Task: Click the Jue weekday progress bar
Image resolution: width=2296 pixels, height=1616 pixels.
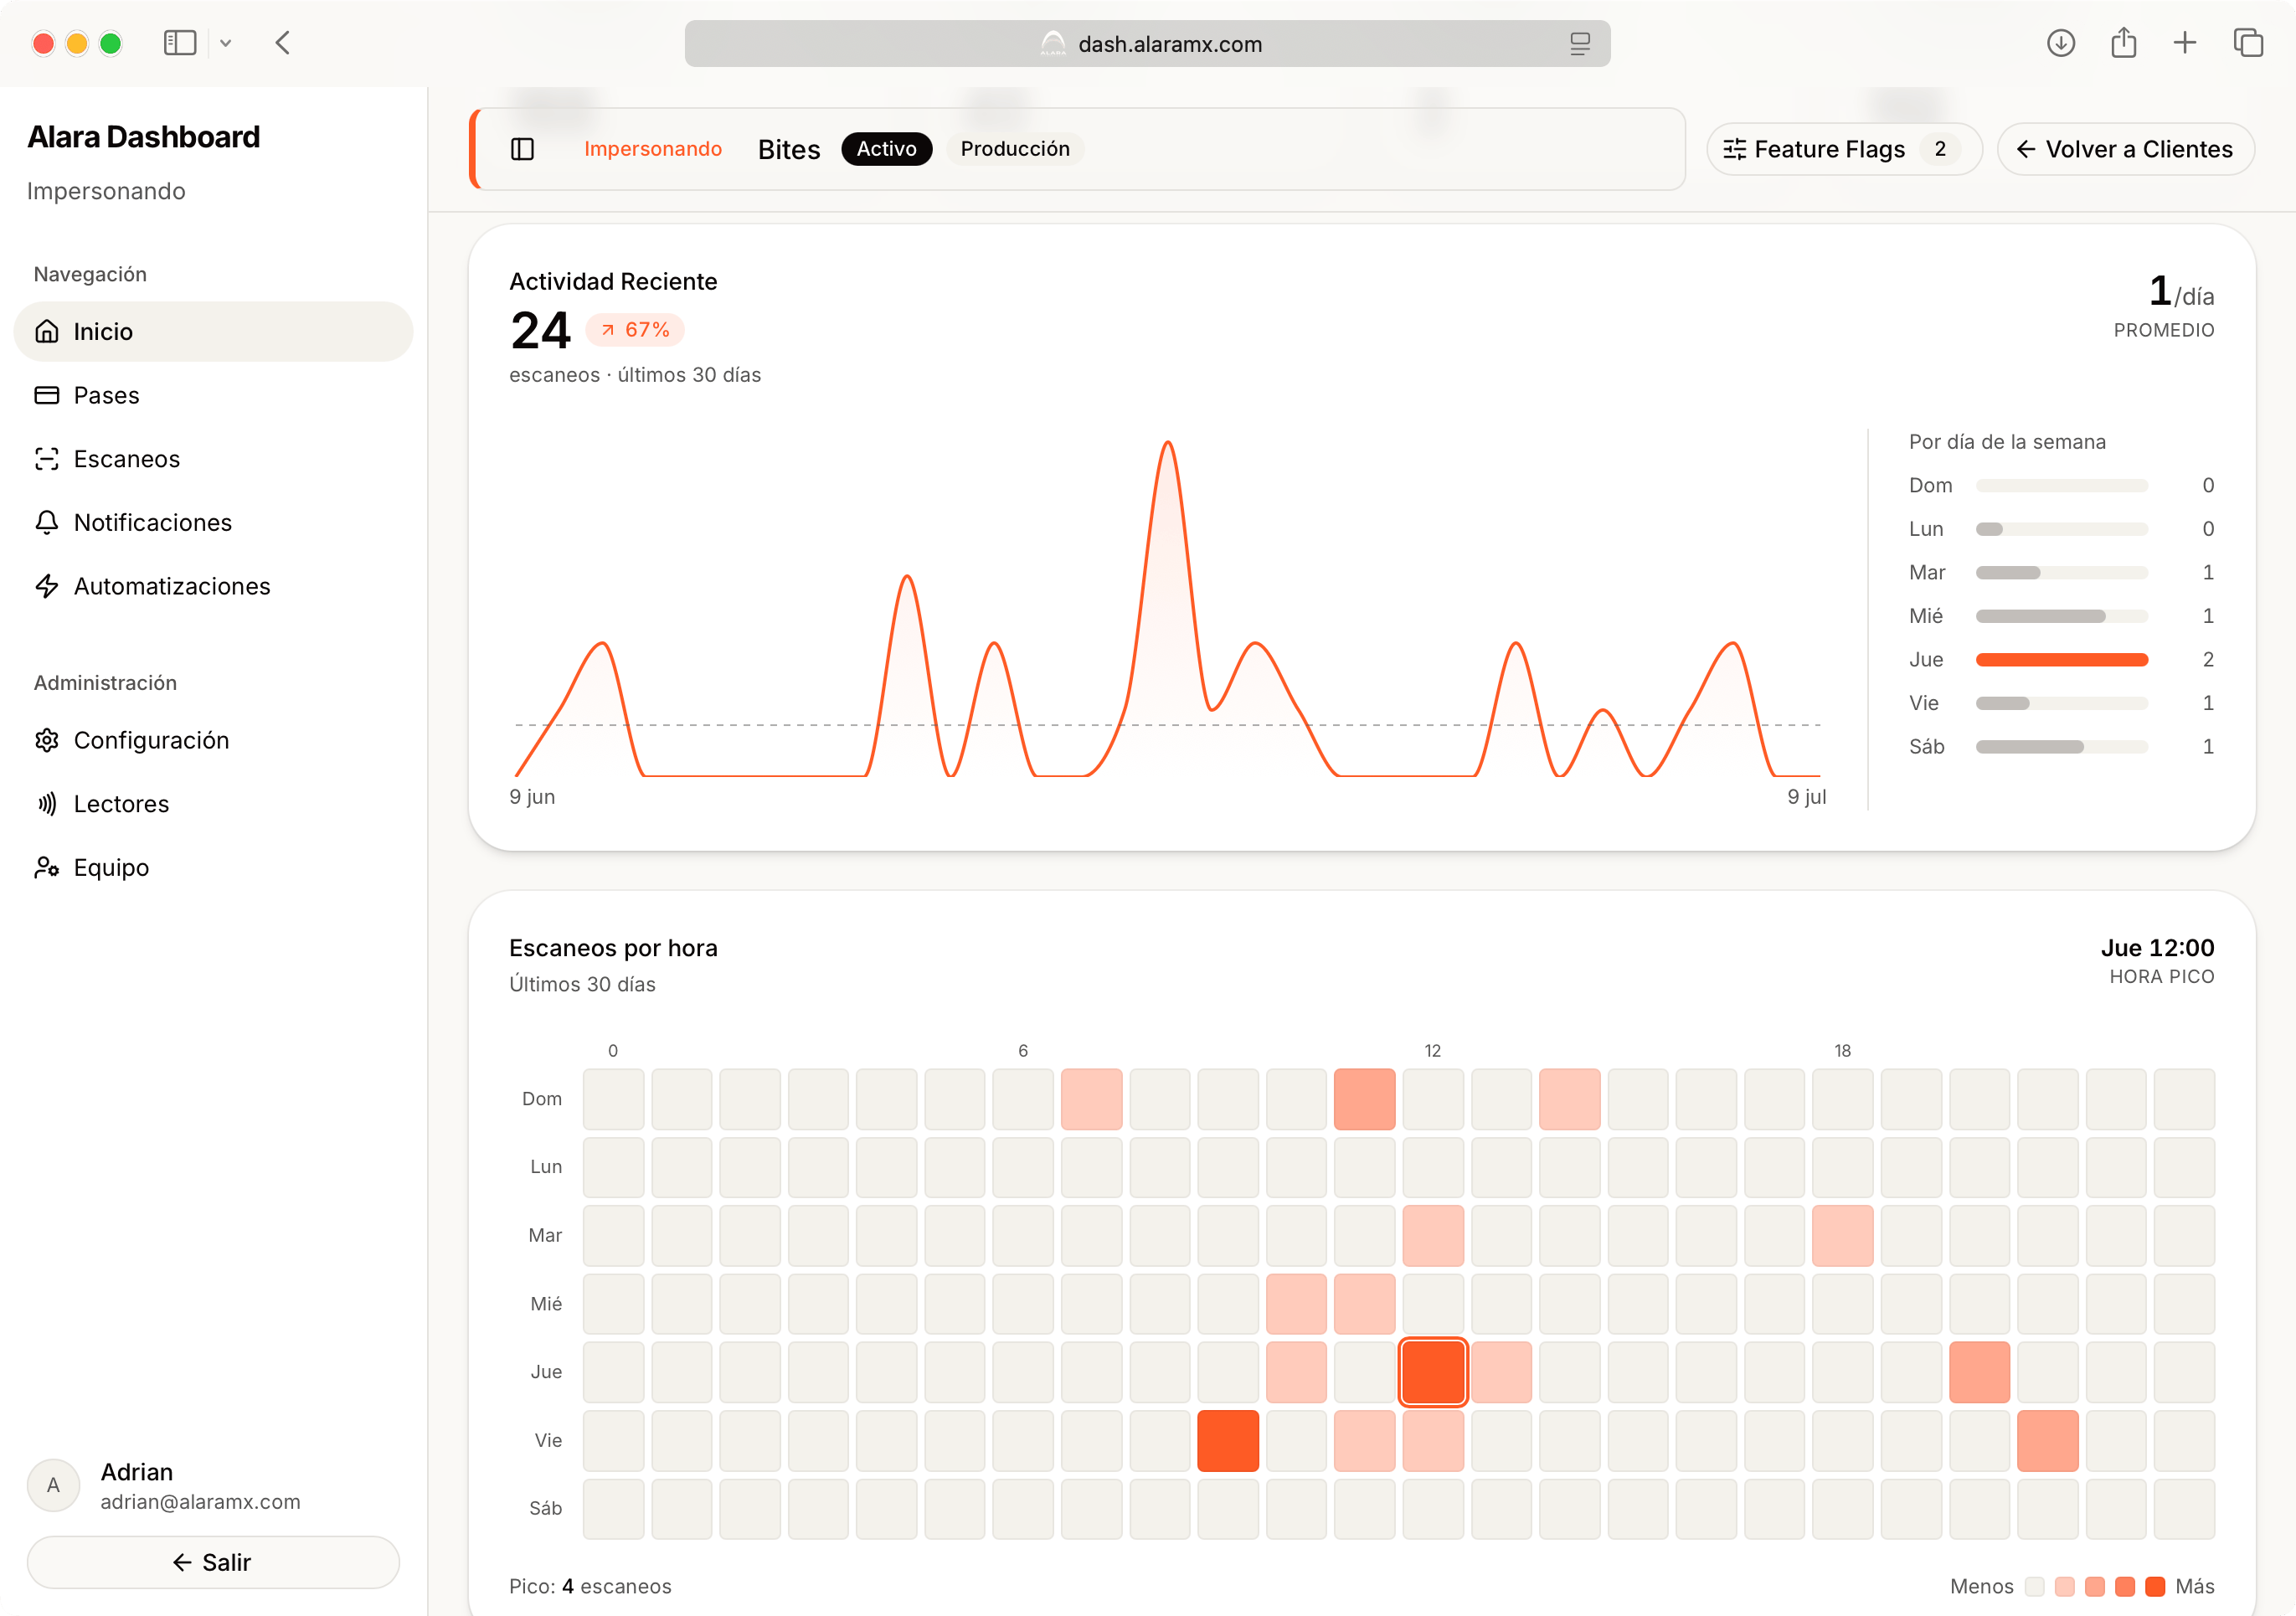Action: [2061, 660]
